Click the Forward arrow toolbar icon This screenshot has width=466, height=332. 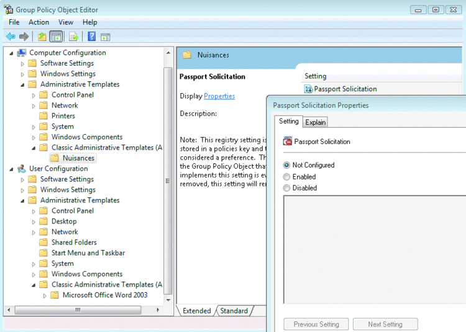pyautogui.click(x=24, y=37)
